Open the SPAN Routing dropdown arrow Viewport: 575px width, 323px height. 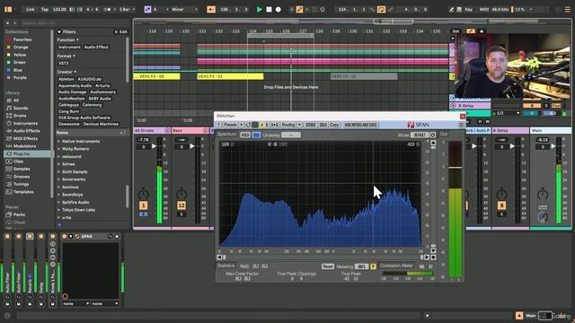299,125
